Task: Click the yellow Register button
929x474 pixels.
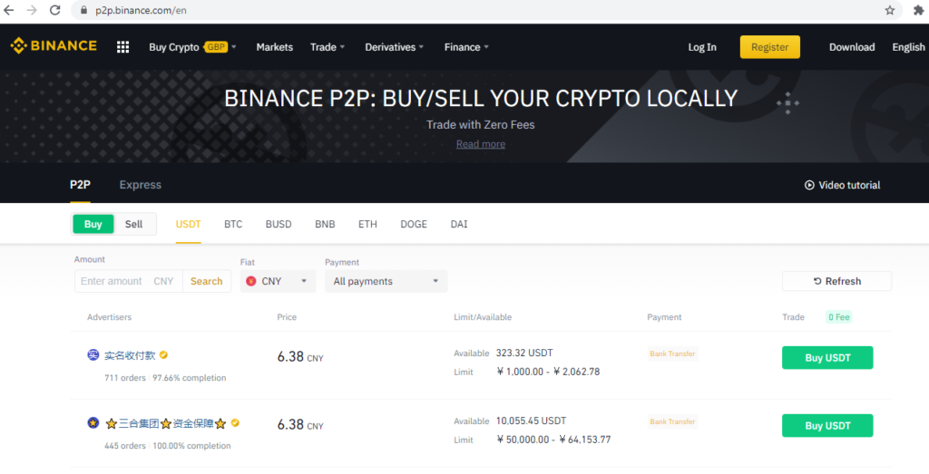Action: [769, 47]
